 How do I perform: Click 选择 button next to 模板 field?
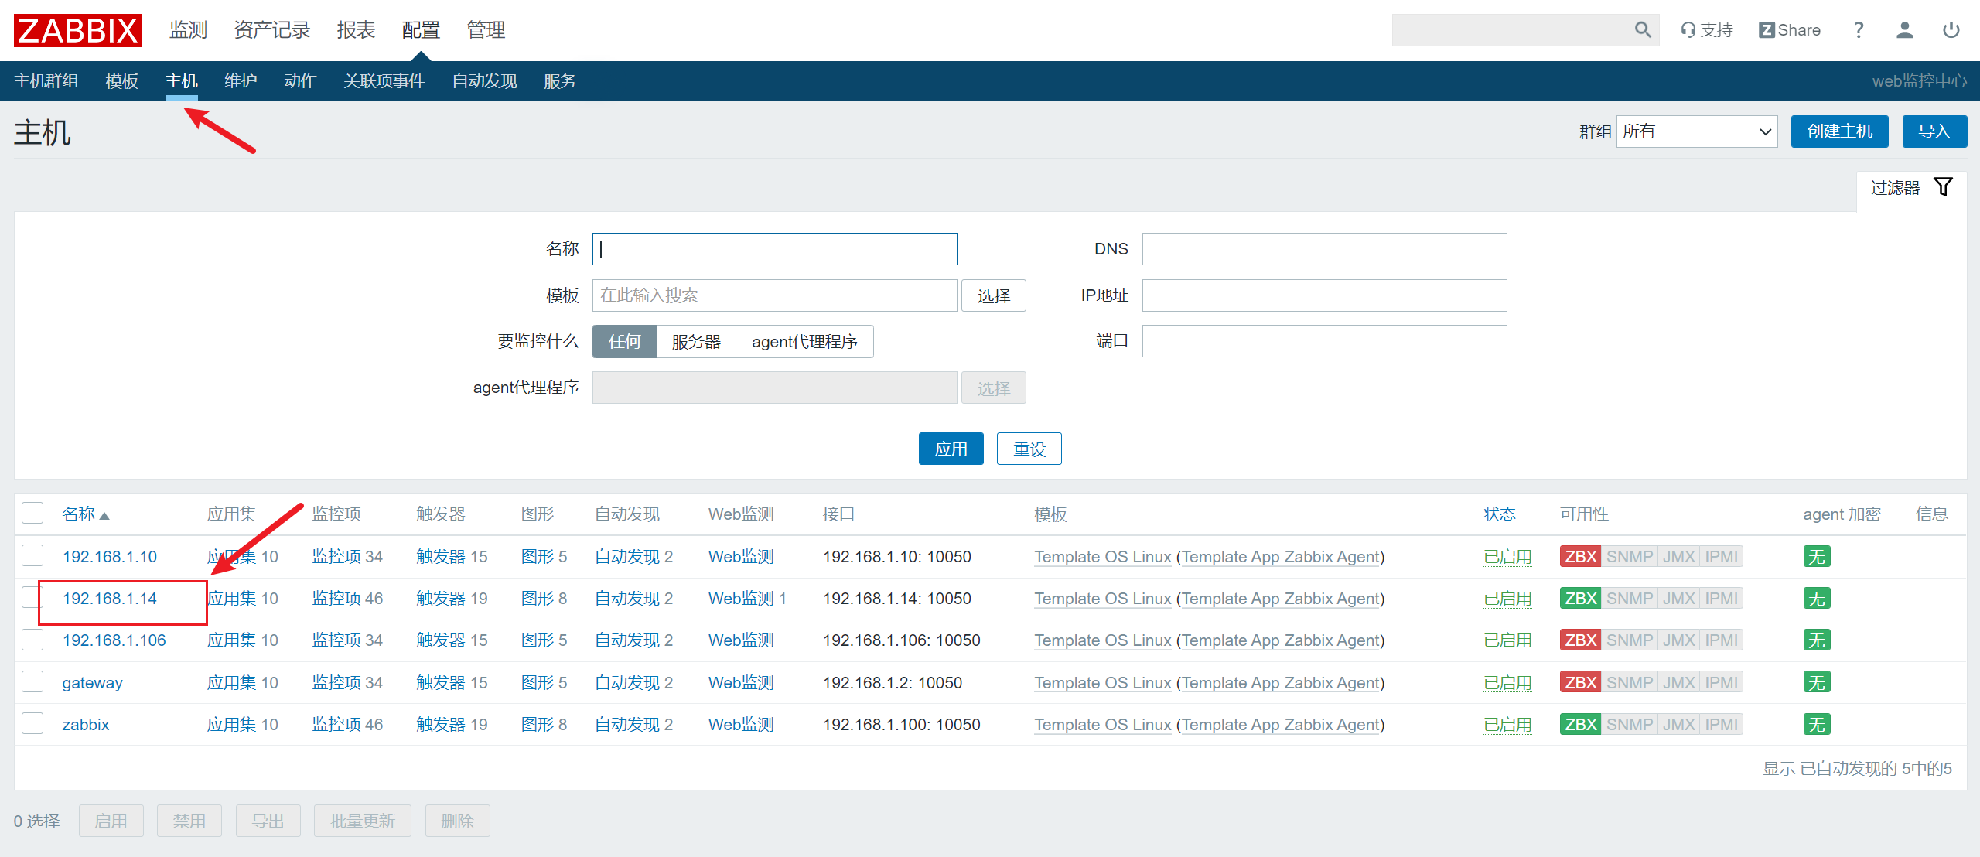993,296
